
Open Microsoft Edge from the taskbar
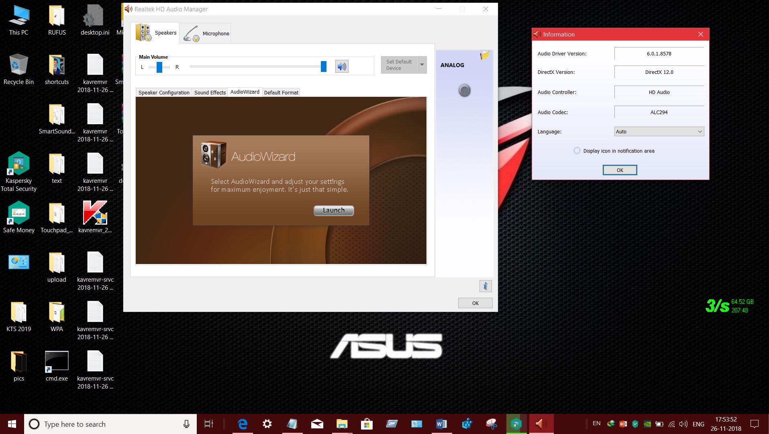(243, 424)
